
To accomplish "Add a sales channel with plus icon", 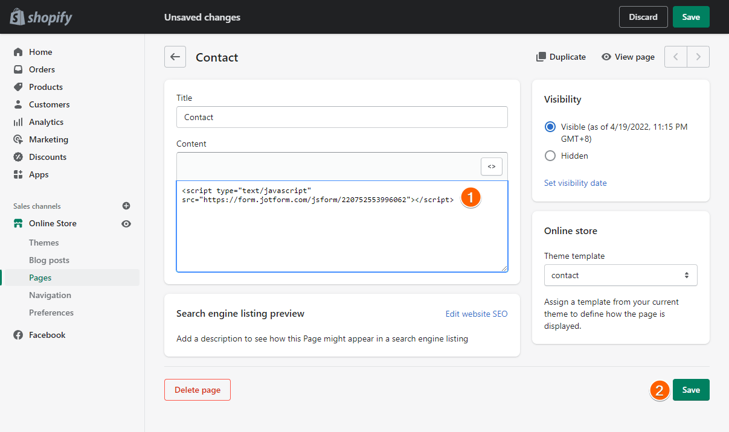I will 126,206.
